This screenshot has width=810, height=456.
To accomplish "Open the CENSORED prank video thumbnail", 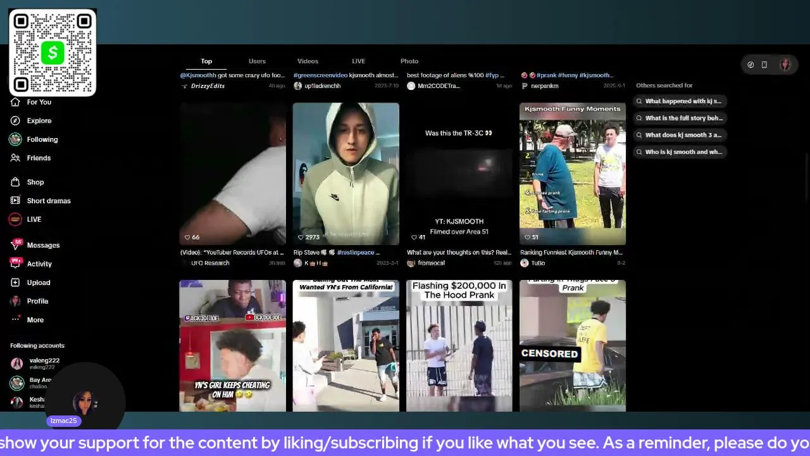I will click(x=573, y=346).
